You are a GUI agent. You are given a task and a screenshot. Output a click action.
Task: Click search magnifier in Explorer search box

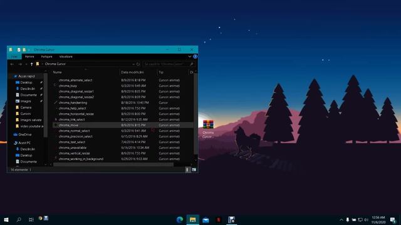coord(192,64)
